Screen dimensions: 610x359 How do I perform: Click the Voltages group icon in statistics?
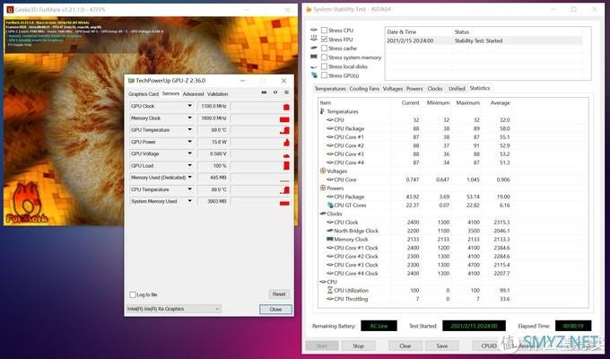click(323, 171)
